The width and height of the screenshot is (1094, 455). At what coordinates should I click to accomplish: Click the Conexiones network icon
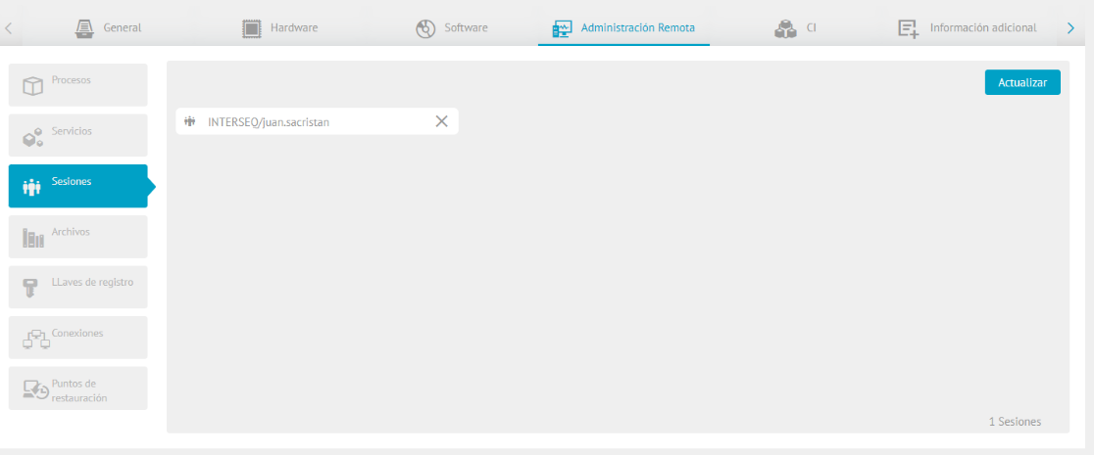(35, 339)
